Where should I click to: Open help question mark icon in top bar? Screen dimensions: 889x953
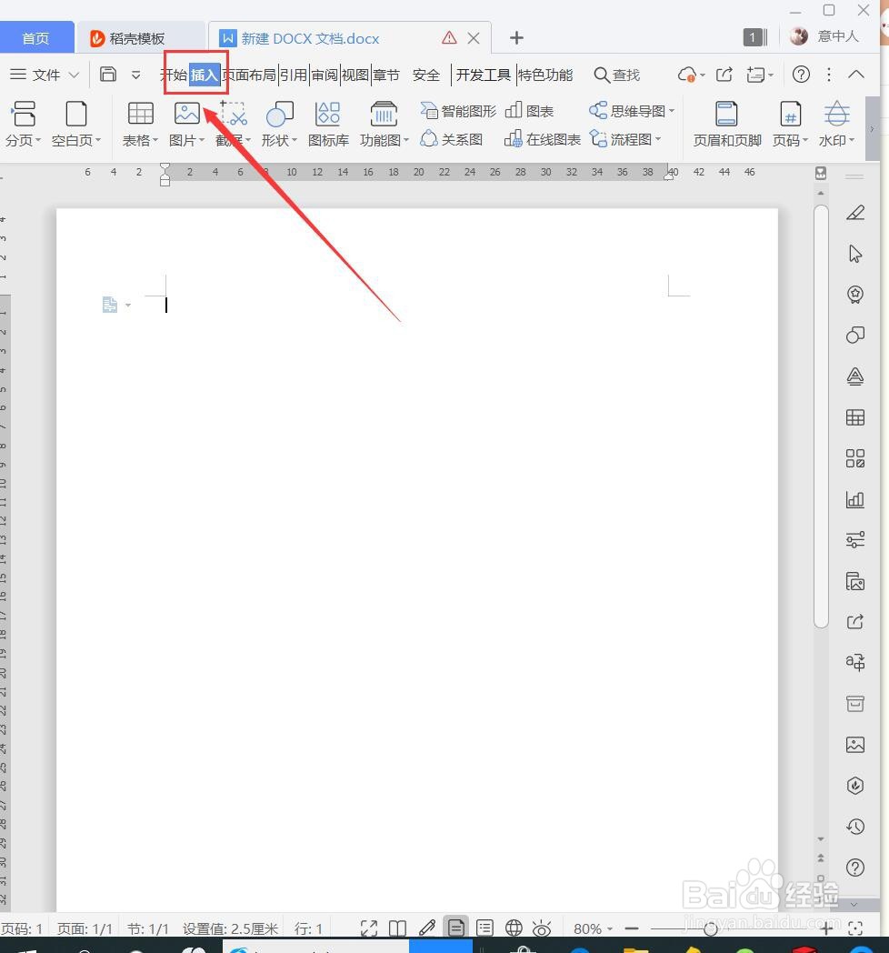[x=801, y=75]
